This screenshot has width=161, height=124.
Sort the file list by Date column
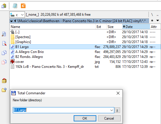[x=136, y=27]
